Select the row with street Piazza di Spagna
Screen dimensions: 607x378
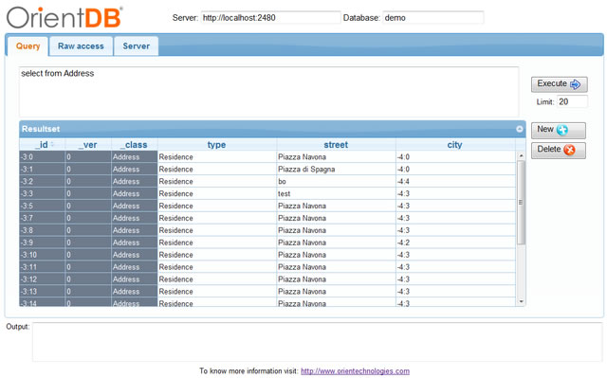(267, 170)
